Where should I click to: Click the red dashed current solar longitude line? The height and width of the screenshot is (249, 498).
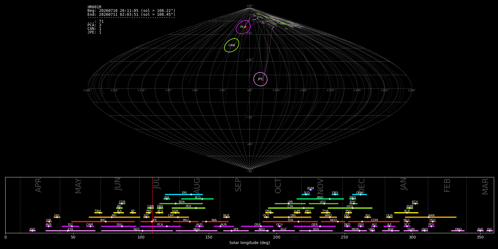(152, 205)
